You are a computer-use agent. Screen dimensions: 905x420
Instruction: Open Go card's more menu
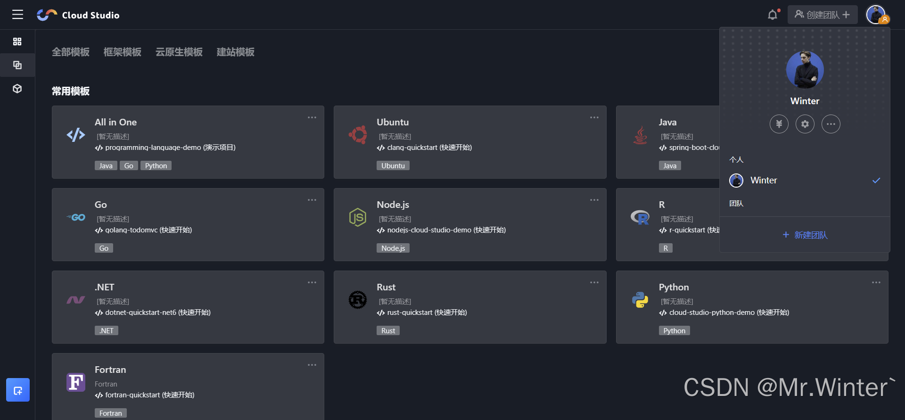coord(312,200)
